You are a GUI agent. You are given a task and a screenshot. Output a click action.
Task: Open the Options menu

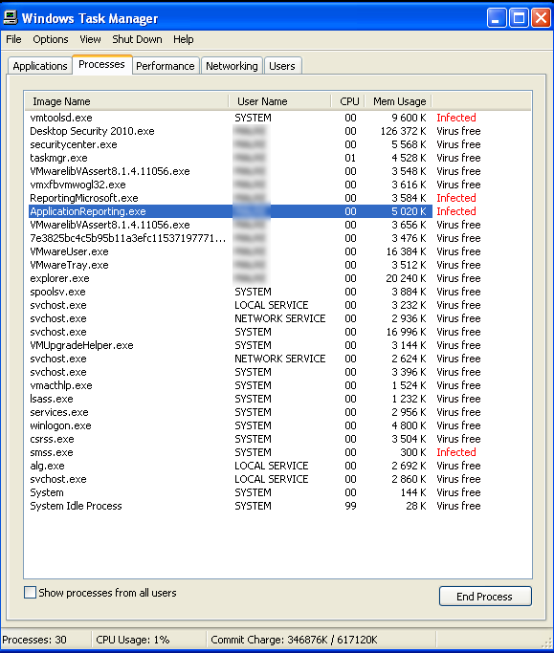click(x=51, y=39)
